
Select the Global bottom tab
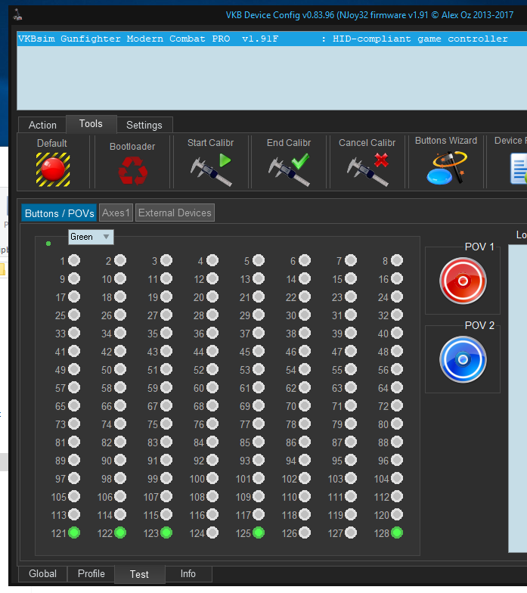click(42, 573)
